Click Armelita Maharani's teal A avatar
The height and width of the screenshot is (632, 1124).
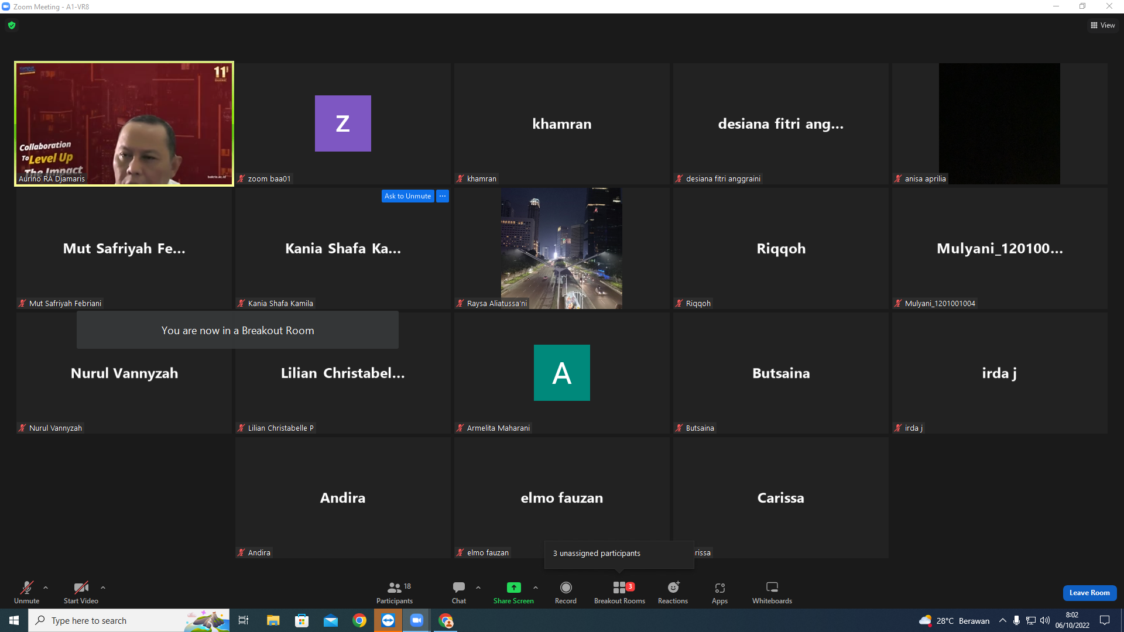tap(562, 373)
